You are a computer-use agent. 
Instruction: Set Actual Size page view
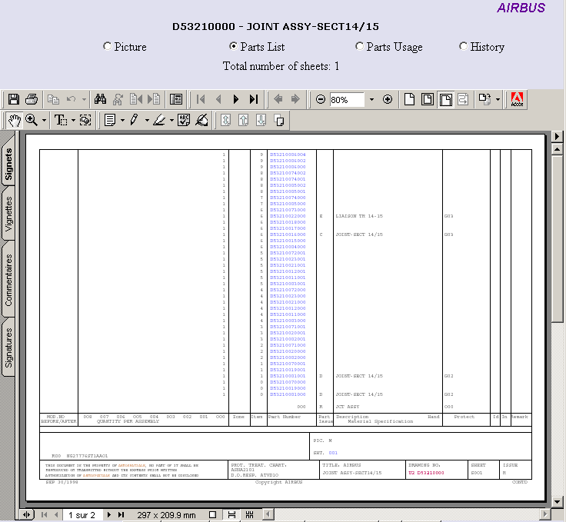[409, 99]
